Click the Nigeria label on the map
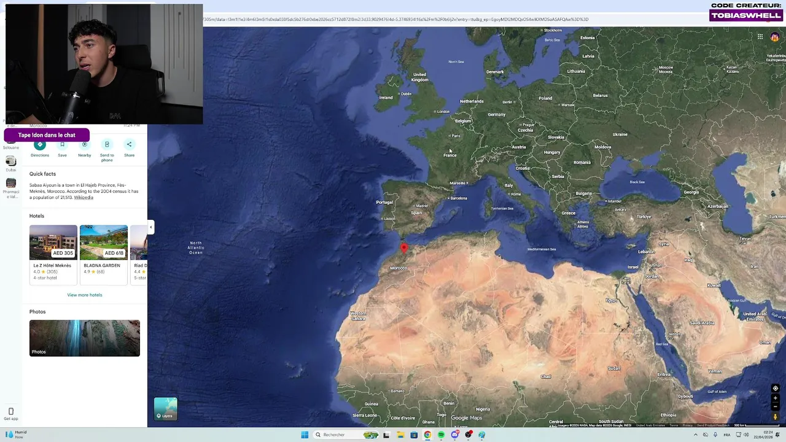Viewport: 786px width, 442px height. pyautogui.click(x=483, y=409)
